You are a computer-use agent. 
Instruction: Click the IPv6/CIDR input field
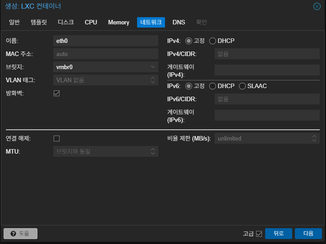[267, 99]
